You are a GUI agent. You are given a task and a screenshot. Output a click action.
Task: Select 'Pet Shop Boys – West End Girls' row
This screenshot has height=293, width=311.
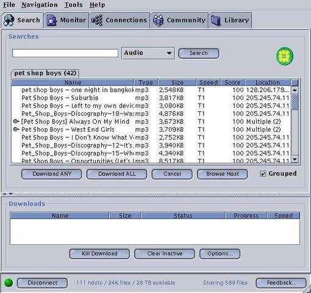pos(151,129)
